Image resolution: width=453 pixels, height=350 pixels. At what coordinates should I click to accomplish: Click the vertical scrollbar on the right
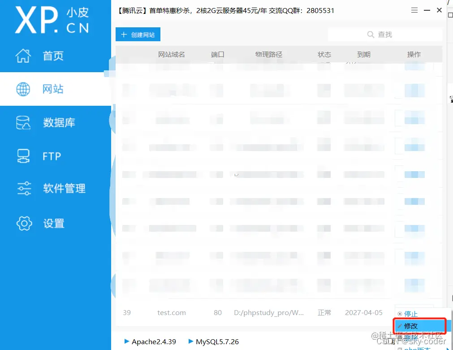449,179
